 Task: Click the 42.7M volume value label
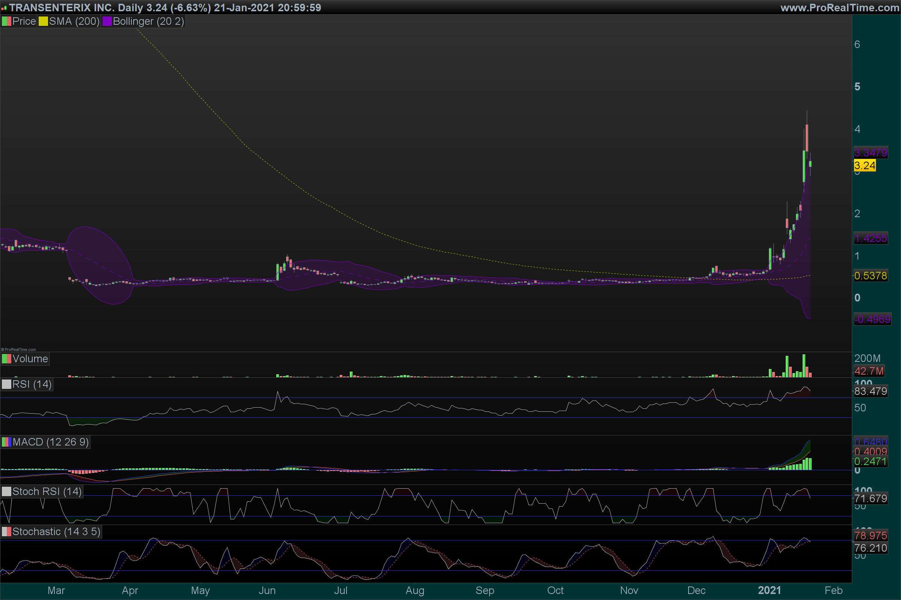click(x=869, y=371)
